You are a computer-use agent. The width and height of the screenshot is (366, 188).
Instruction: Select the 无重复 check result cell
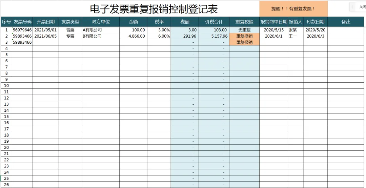[x=244, y=30]
